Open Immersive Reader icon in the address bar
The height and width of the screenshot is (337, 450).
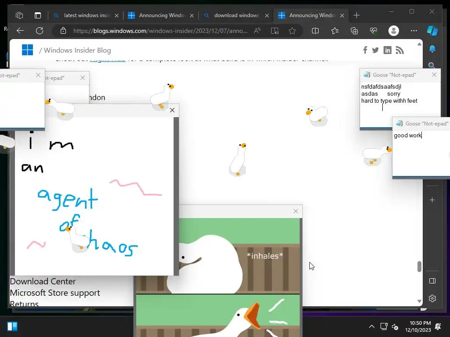tap(275, 31)
